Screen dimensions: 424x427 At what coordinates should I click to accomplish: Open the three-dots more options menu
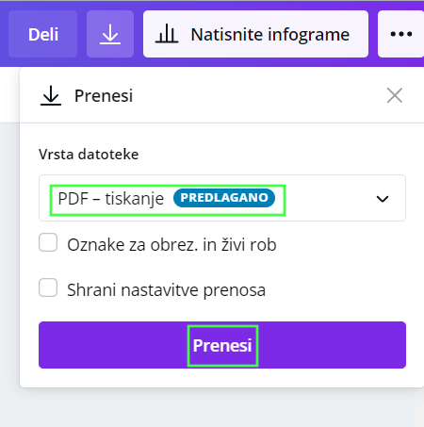point(401,34)
